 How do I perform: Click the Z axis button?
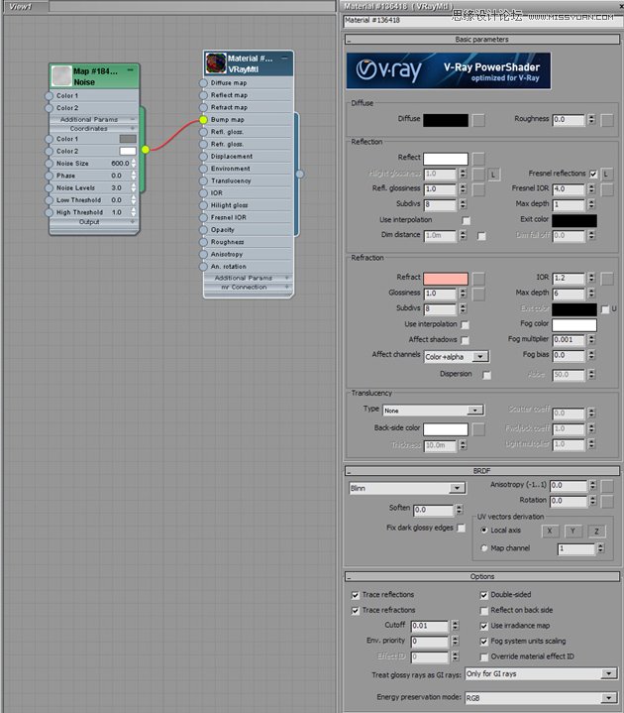pos(596,532)
